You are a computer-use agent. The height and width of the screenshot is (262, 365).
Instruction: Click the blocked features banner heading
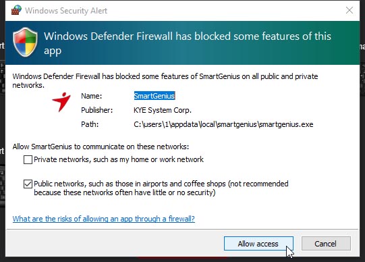tap(188, 43)
